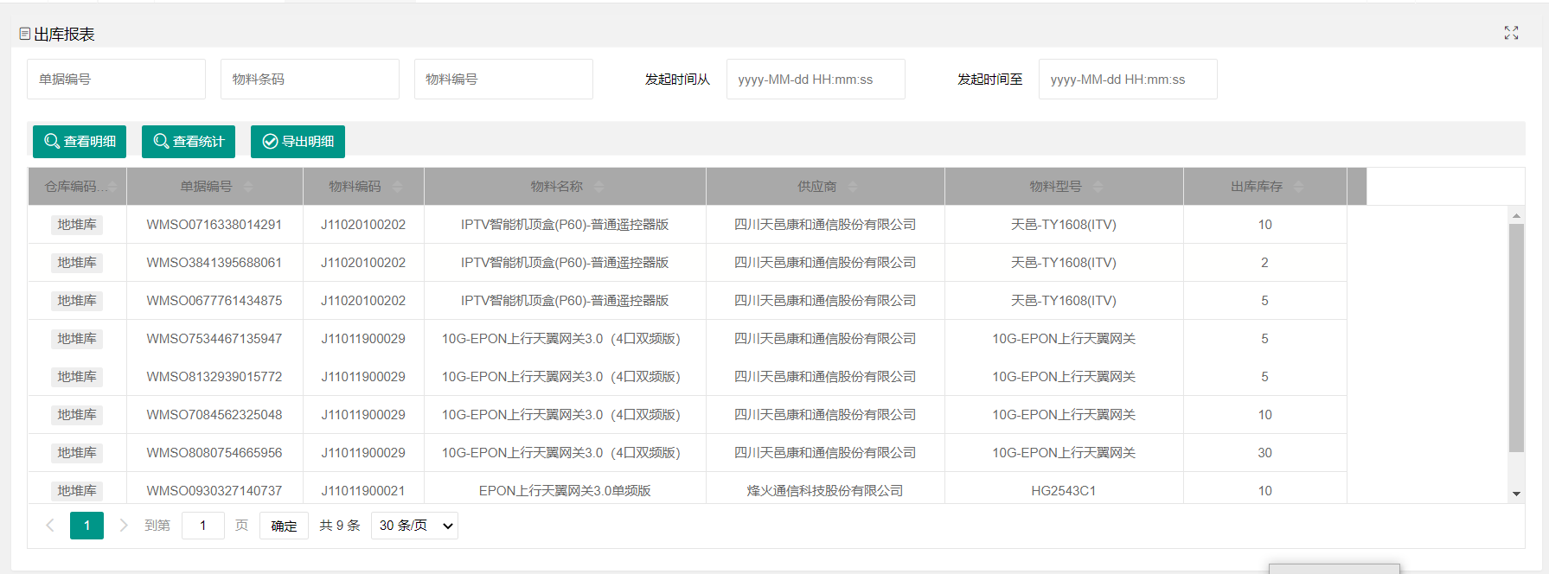Click the 确定 pagination button
Viewport: 1549px width, 574px height.
(284, 526)
